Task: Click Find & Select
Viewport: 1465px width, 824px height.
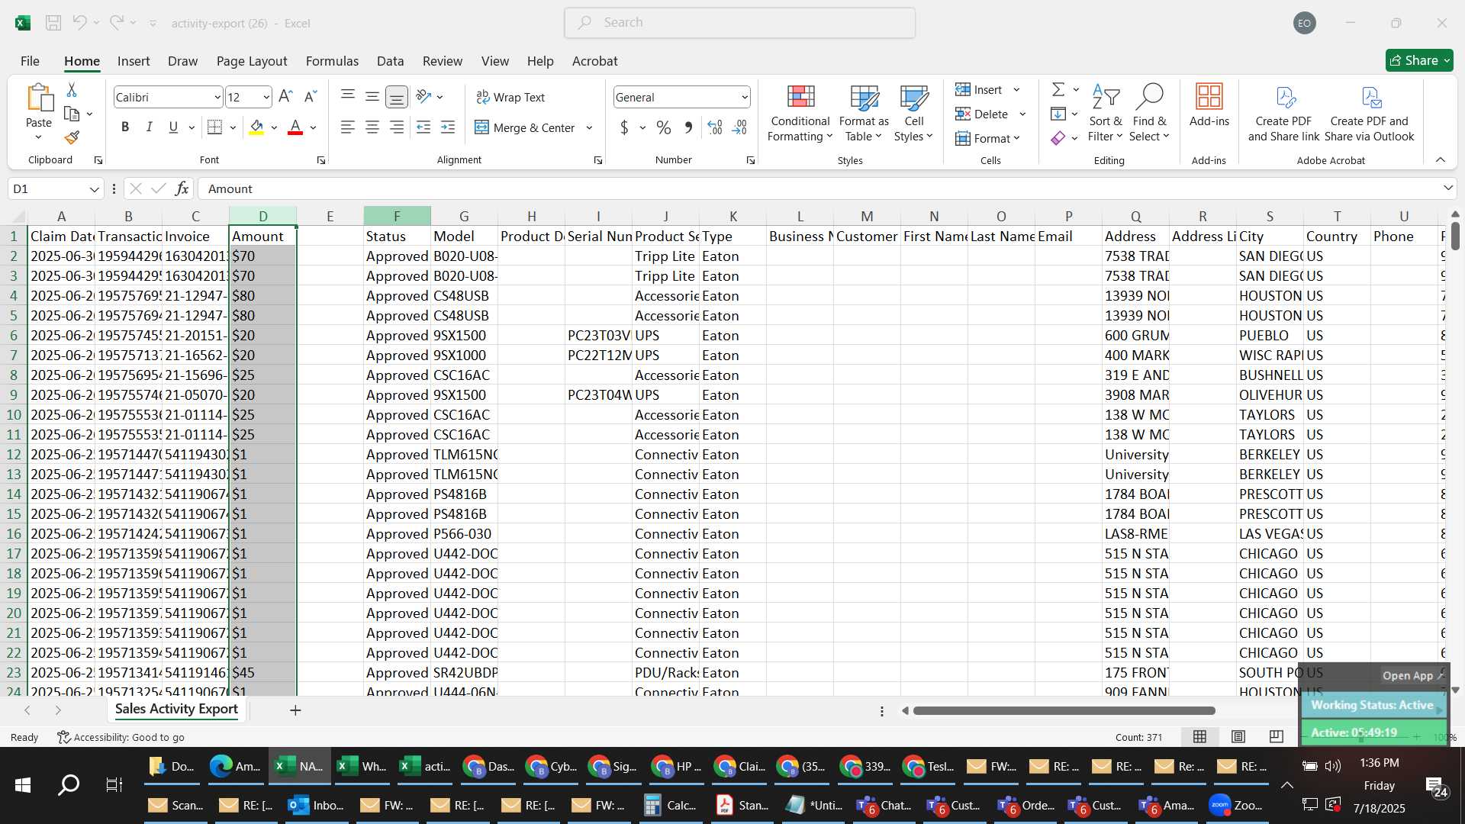Action: 1150,113
